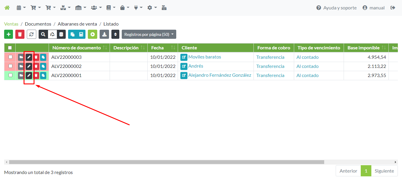Open the settings gear dropdown in the navbar
402x179 pixels.
tap(152, 8)
